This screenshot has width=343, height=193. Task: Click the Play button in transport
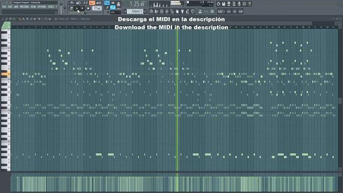point(77,8)
